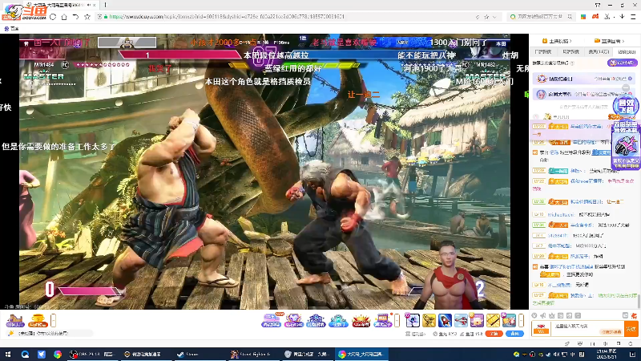Viewport: 641px width, 361px height.
Task: Click the blue backpack button under gifts
Action: point(514,334)
